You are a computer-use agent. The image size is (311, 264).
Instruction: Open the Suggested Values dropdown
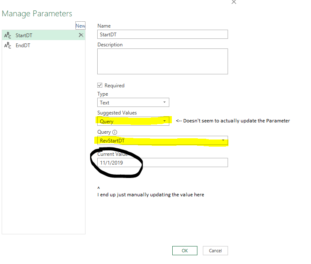tap(133, 121)
